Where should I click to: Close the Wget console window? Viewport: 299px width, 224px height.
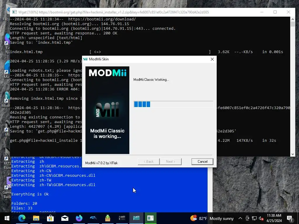(x=288, y=12)
